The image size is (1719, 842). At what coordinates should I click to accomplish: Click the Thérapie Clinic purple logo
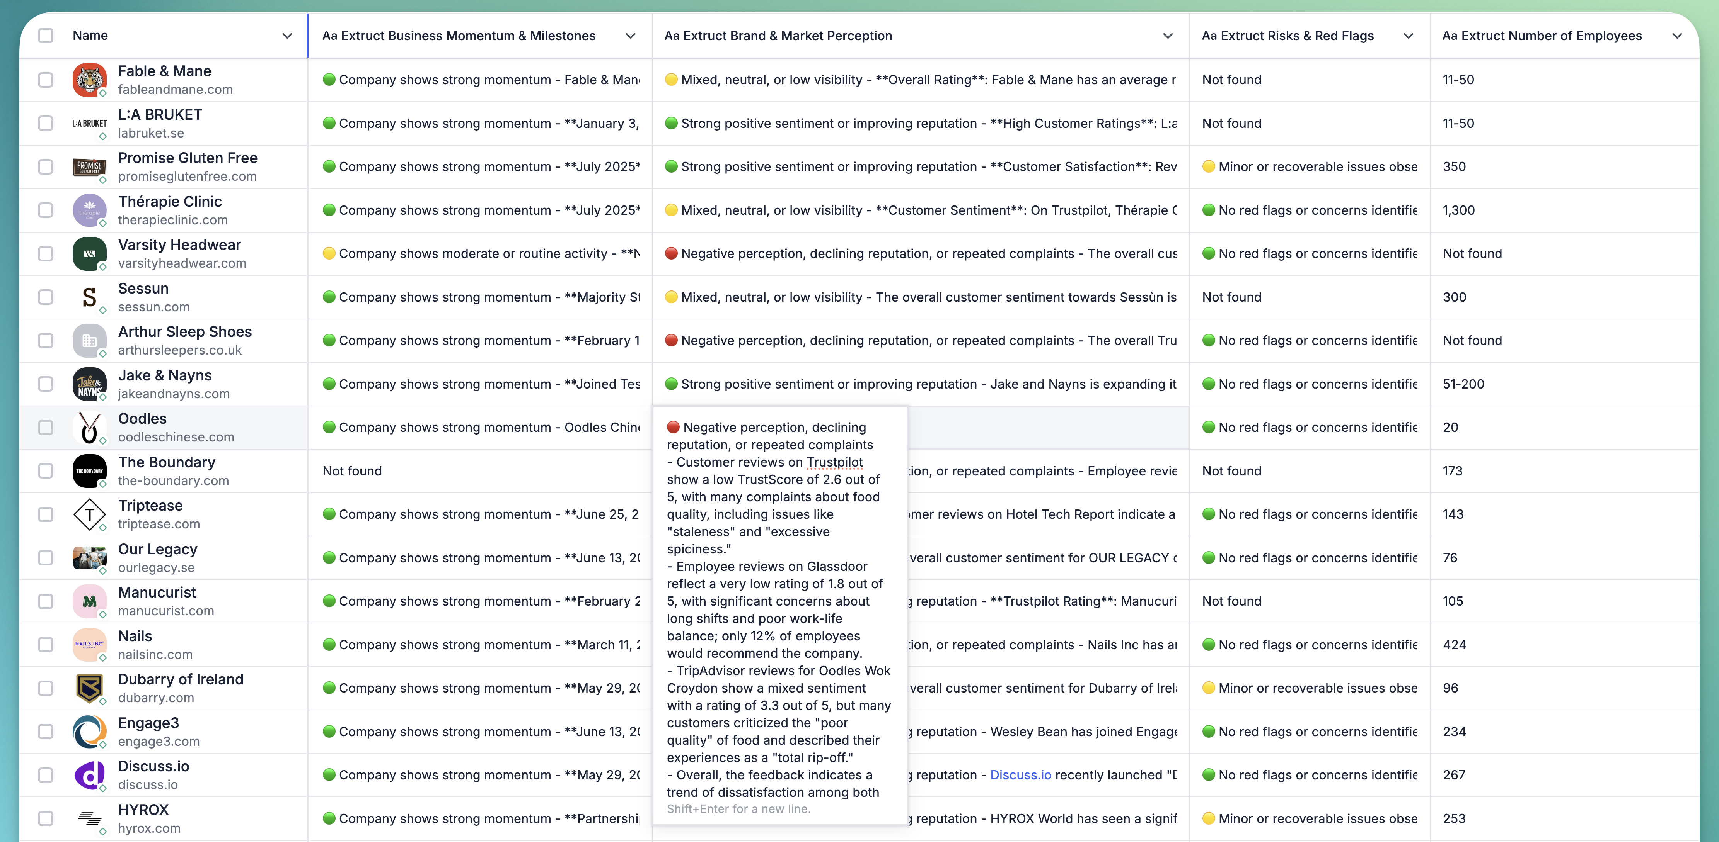(x=89, y=210)
